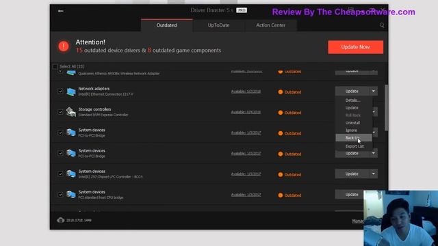Select the Outdated tab

click(166, 25)
